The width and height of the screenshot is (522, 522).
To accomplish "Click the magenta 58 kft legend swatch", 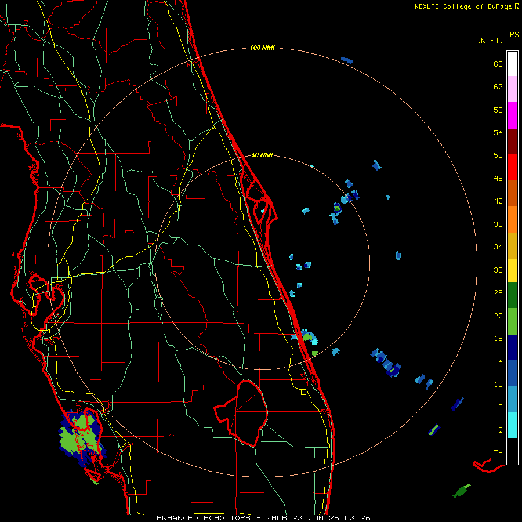I will pos(512,115).
